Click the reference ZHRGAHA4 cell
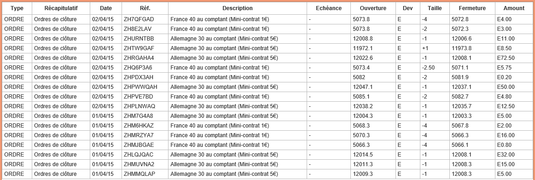535x180 pixels. coord(145,58)
